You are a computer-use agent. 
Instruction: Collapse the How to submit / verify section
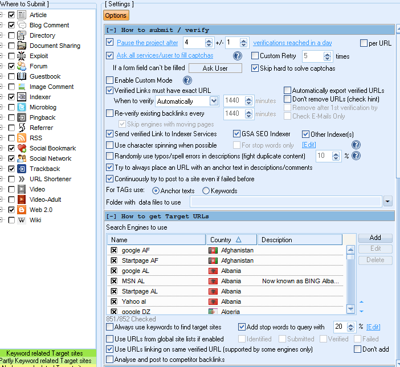111,30
